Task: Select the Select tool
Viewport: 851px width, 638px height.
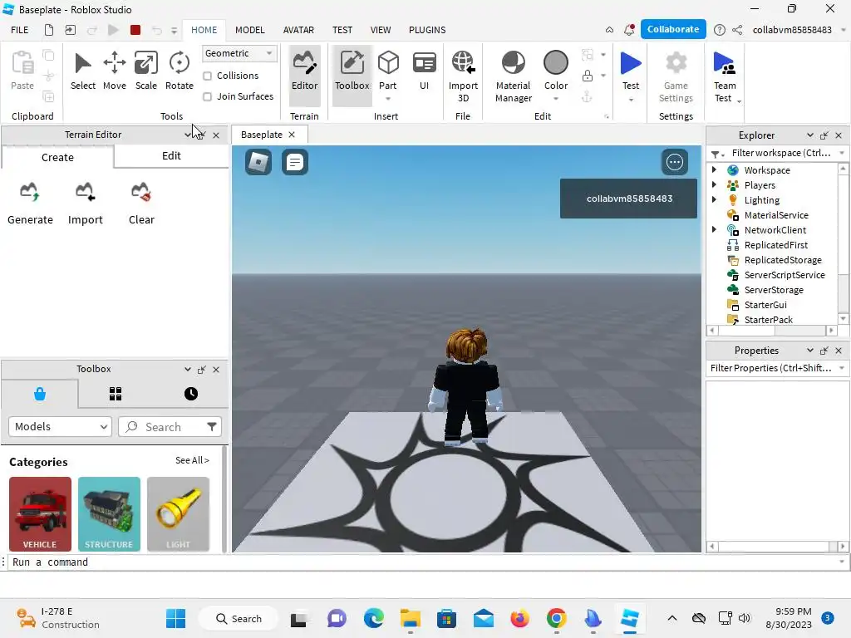Action: pyautogui.click(x=82, y=71)
